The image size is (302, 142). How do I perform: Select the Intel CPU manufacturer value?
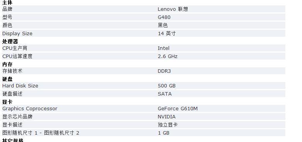pos(164,48)
